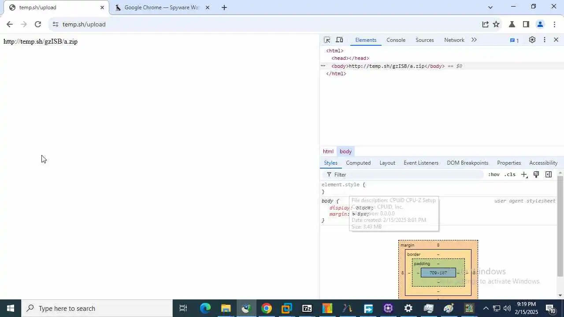564x317 pixels.
Task: Show more DevTools tabs chevron
Action: click(x=474, y=40)
